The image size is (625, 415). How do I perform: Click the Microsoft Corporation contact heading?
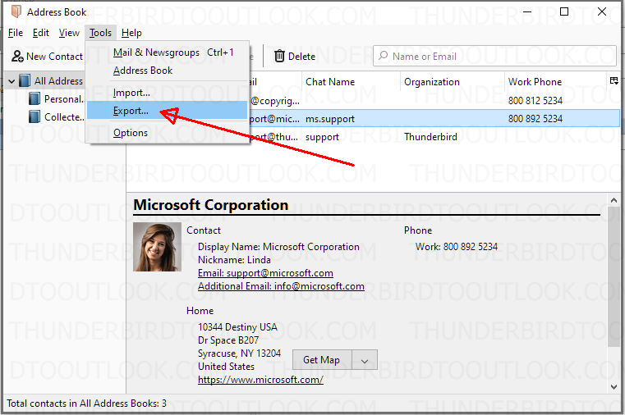click(x=210, y=205)
